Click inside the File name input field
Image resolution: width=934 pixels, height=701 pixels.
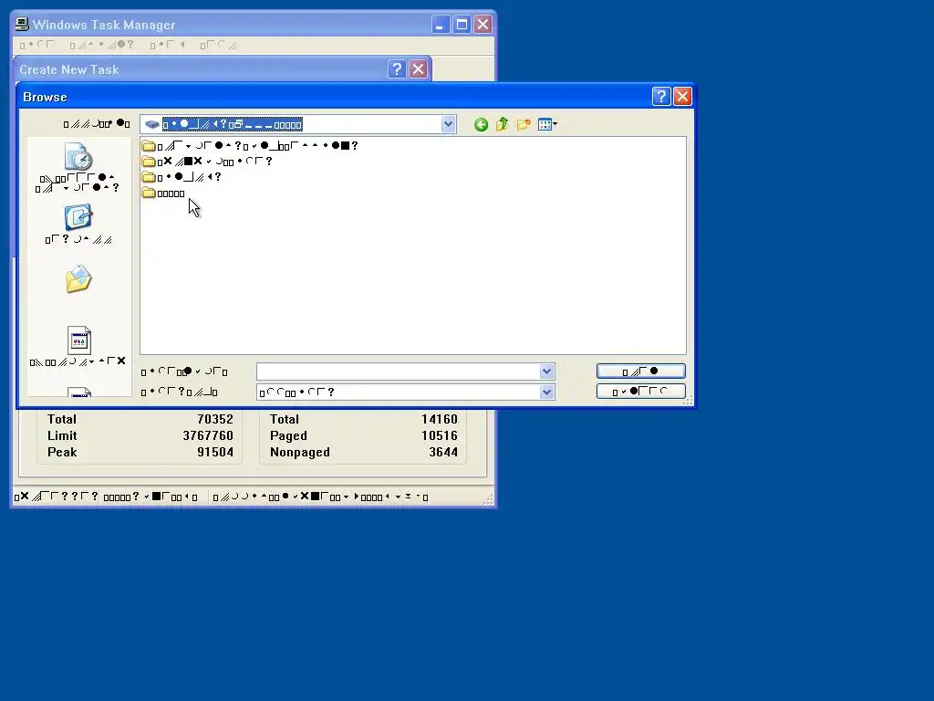point(398,371)
